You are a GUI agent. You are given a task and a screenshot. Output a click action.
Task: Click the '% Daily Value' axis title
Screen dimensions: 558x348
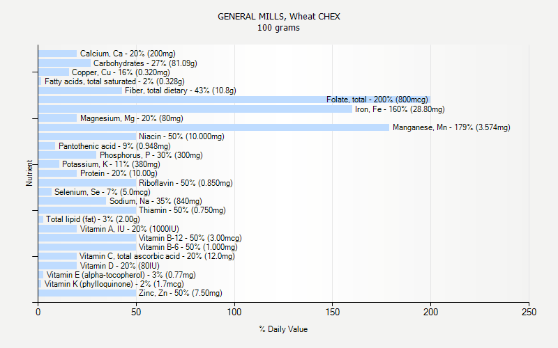(x=283, y=329)
